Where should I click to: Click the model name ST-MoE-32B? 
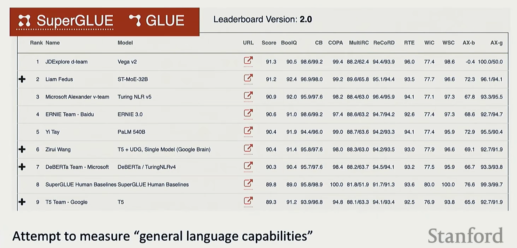pyautogui.click(x=133, y=79)
